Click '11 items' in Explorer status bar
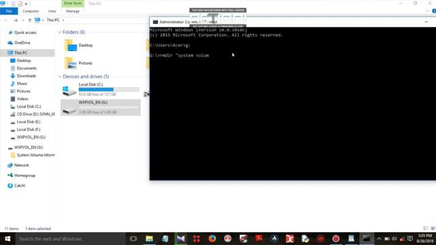This screenshot has width=436, height=245. (x=12, y=229)
